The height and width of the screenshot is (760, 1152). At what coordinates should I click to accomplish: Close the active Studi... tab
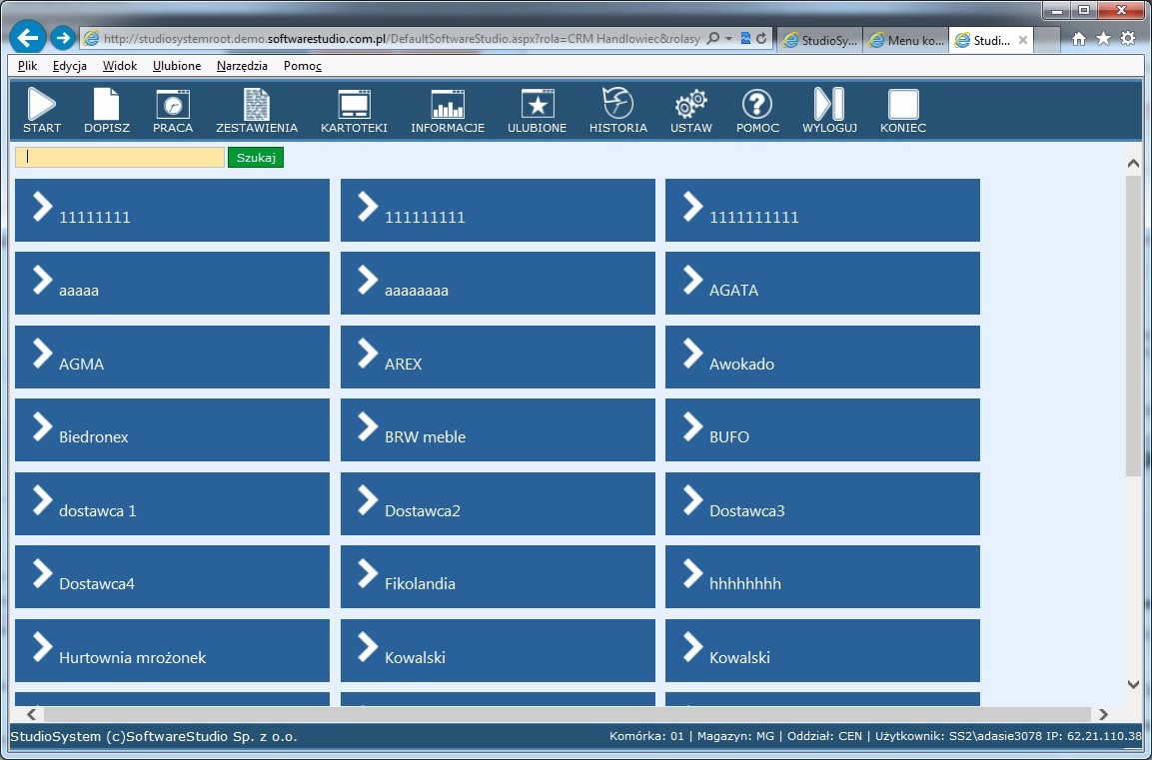pyautogui.click(x=1023, y=40)
